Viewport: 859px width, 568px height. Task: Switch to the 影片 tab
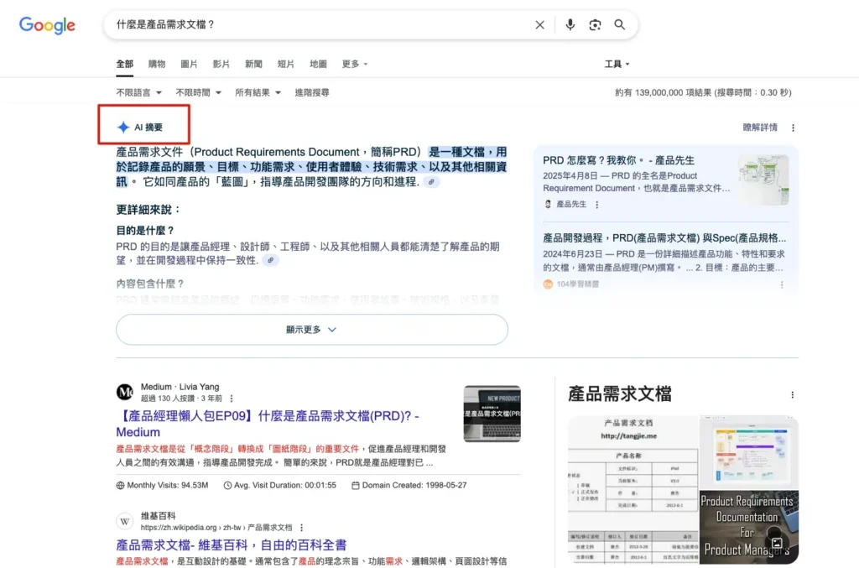221,64
